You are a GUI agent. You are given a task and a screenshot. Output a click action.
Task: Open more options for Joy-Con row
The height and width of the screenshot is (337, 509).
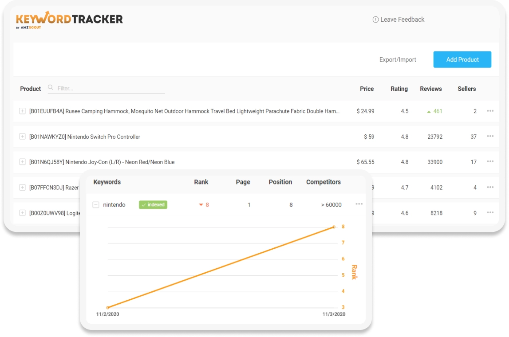pos(490,161)
